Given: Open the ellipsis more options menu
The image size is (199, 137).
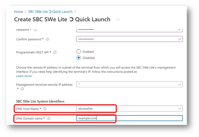Looking at the screenshot, I should [x=118, y=20].
